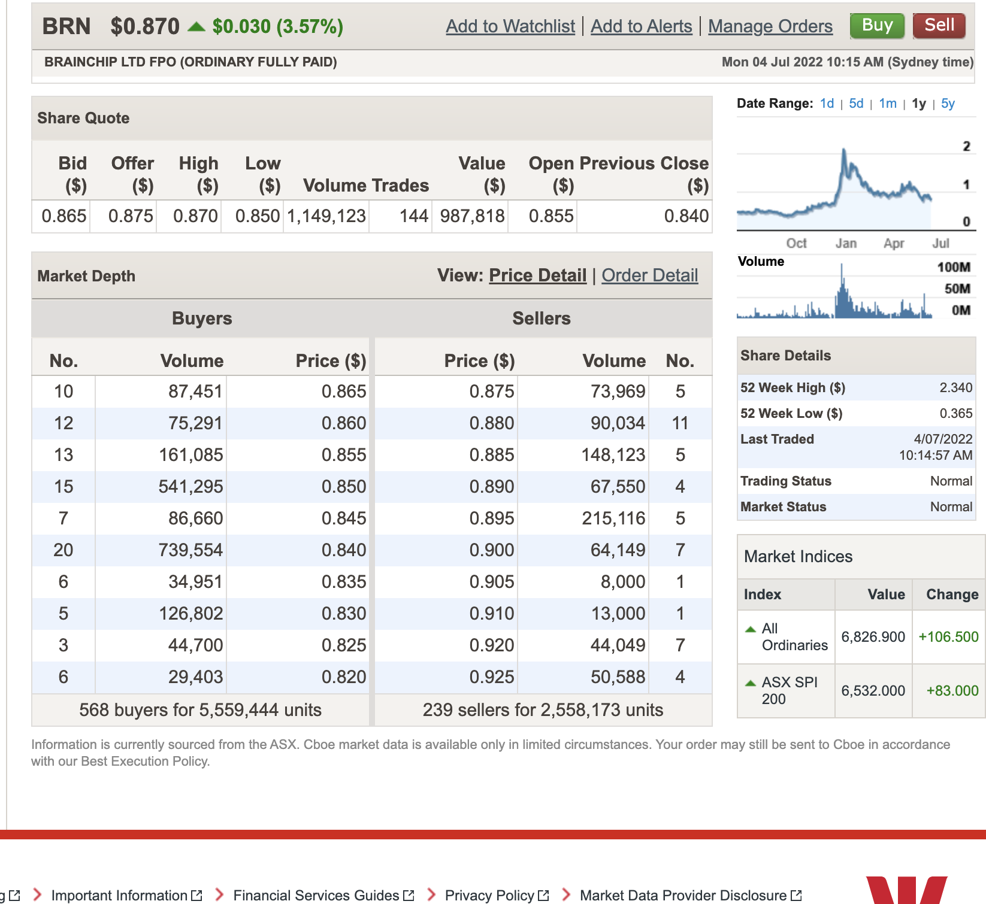Image resolution: width=986 pixels, height=904 pixels.
Task: Click the BRN ticker symbol heading
Action: pyautogui.click(x=66, y=26)
